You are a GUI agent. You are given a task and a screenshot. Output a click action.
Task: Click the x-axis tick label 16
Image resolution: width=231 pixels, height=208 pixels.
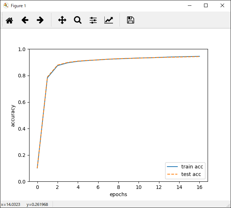pyautogui.click(x=199, y=187)
